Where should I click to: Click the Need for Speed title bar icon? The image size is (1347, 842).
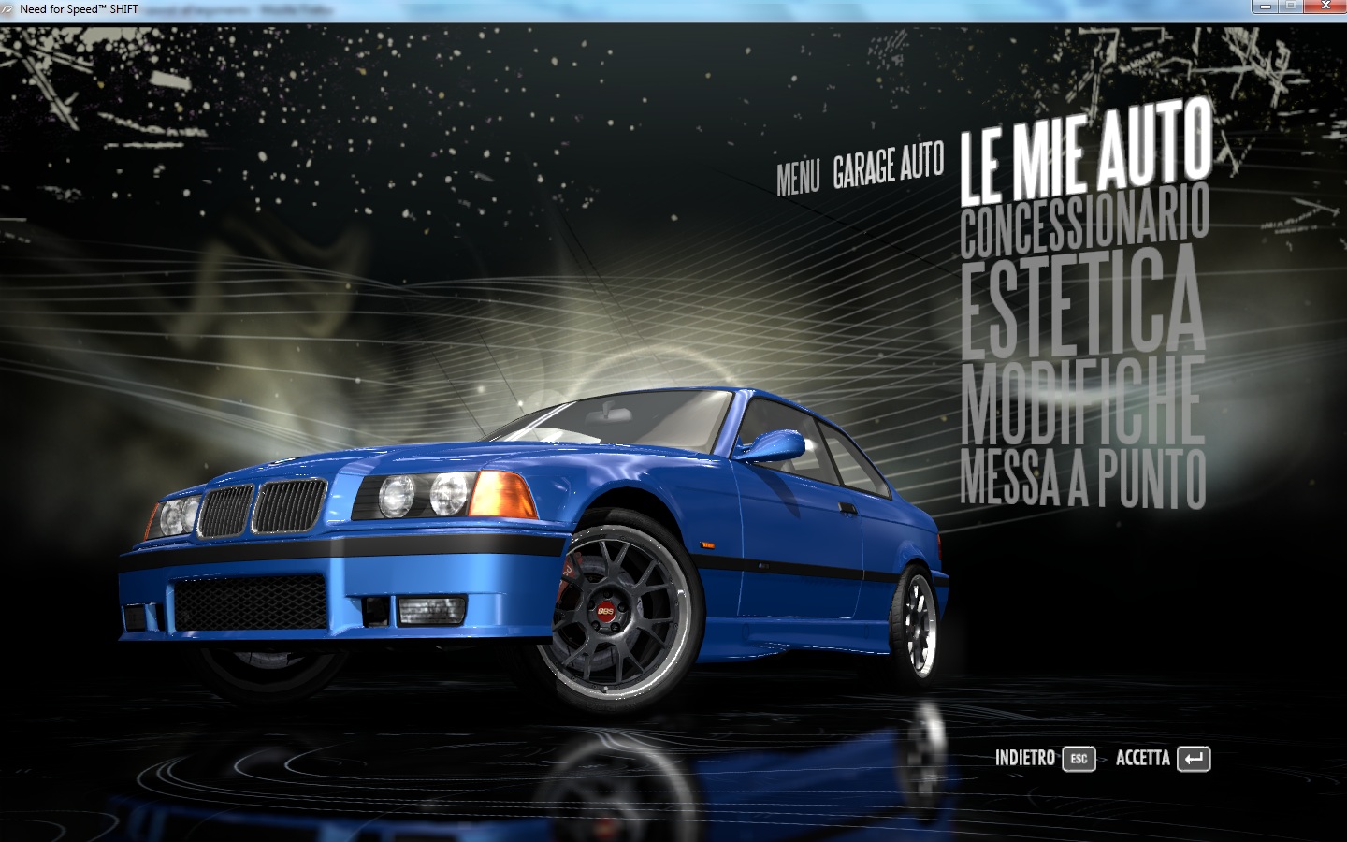8,8
